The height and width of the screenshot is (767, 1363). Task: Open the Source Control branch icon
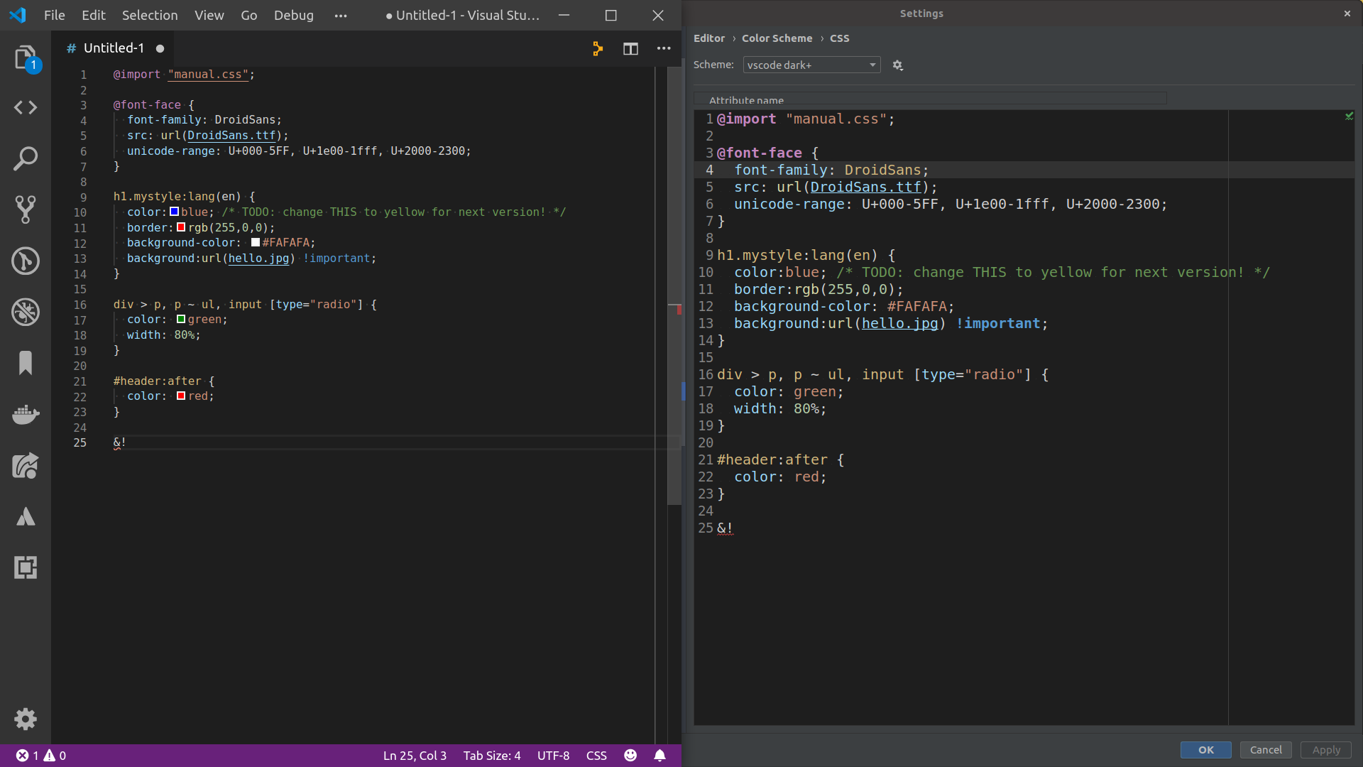[x=26, y=210]
